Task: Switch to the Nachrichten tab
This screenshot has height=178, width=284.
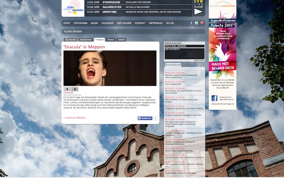Action: [x=86, y=40]
